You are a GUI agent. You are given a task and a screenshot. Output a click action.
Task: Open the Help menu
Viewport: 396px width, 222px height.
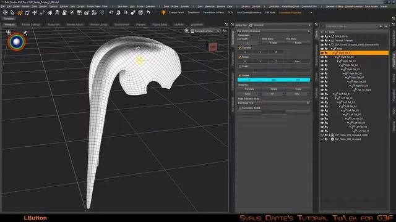[x=72, y=7]
